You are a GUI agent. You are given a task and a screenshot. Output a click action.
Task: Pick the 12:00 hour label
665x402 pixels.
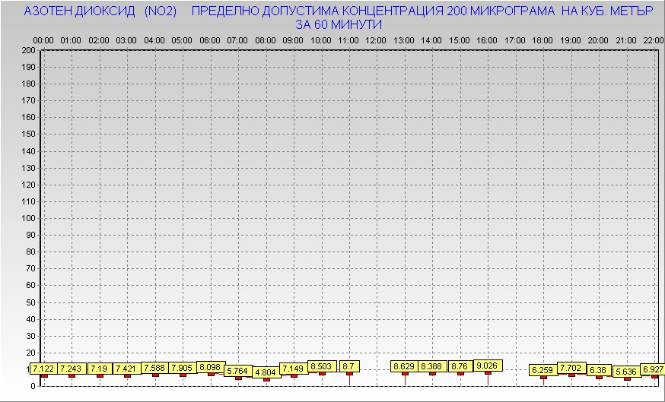[x=376, y=41]
